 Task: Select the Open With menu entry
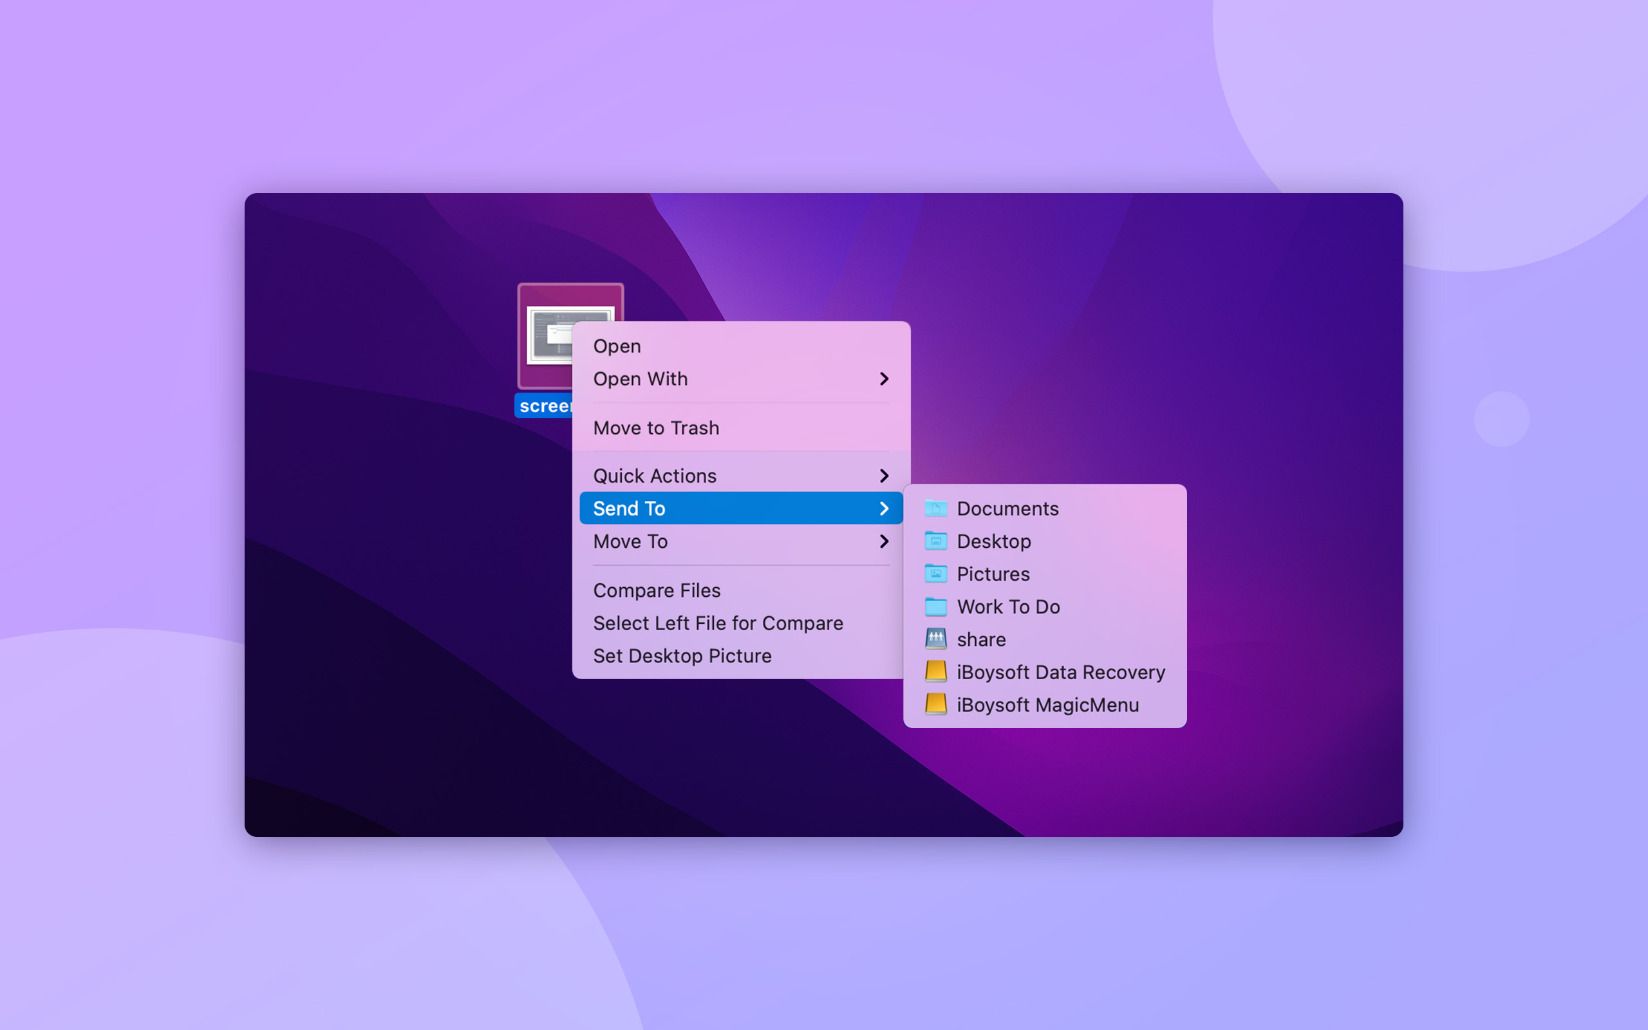(x=741, y=379)
